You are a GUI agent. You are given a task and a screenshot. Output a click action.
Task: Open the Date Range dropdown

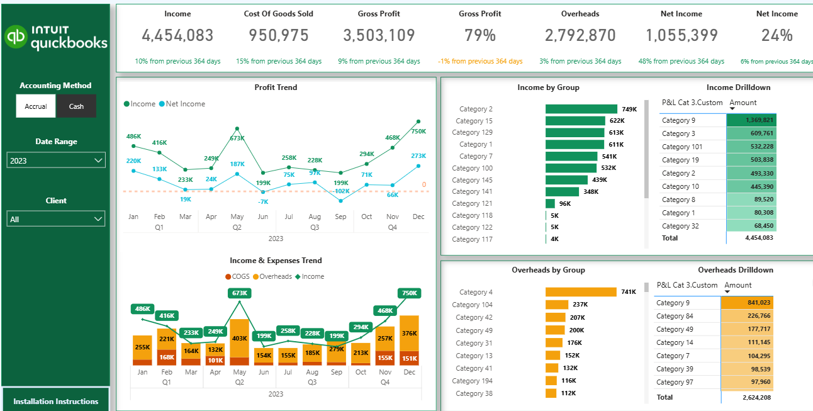click(x=55, y=160)
